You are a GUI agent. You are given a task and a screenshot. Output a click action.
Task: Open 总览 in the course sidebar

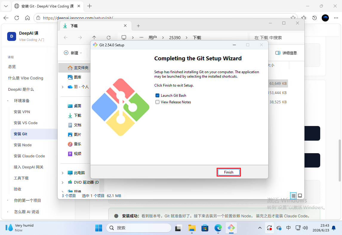12,67
